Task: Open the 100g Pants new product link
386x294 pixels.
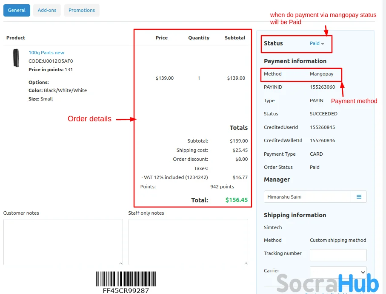Action: pos(46,53)
